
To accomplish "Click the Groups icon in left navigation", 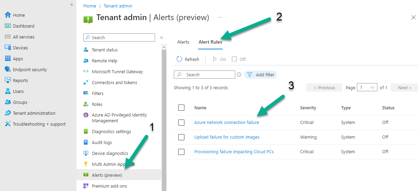I will click(x=8, y=102).
